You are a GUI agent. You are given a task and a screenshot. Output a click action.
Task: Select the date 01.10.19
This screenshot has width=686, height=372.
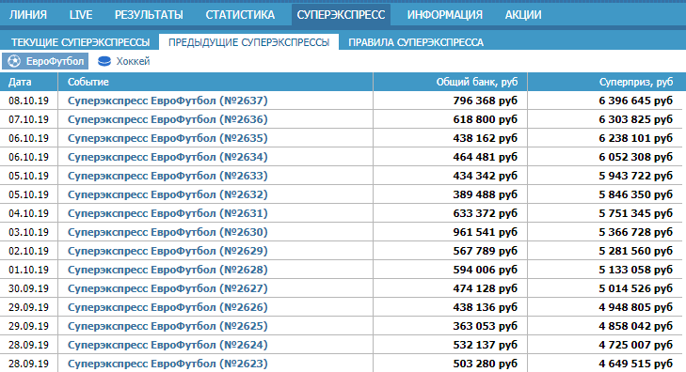[x=28, y=270]
